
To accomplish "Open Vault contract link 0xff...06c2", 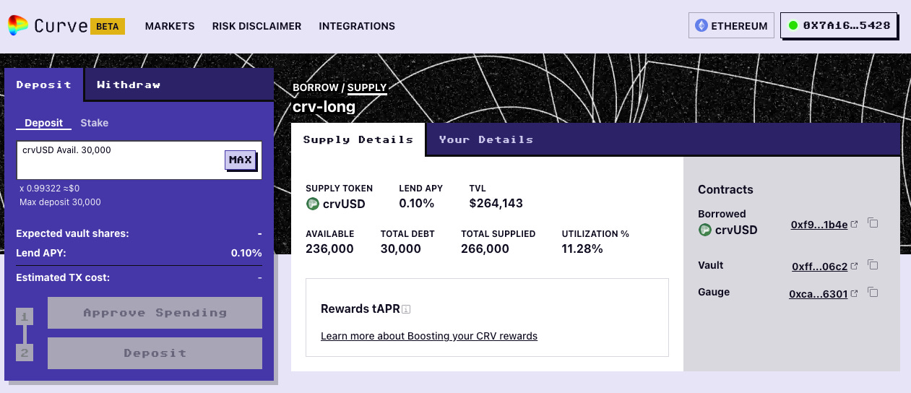I will (820, 267).
